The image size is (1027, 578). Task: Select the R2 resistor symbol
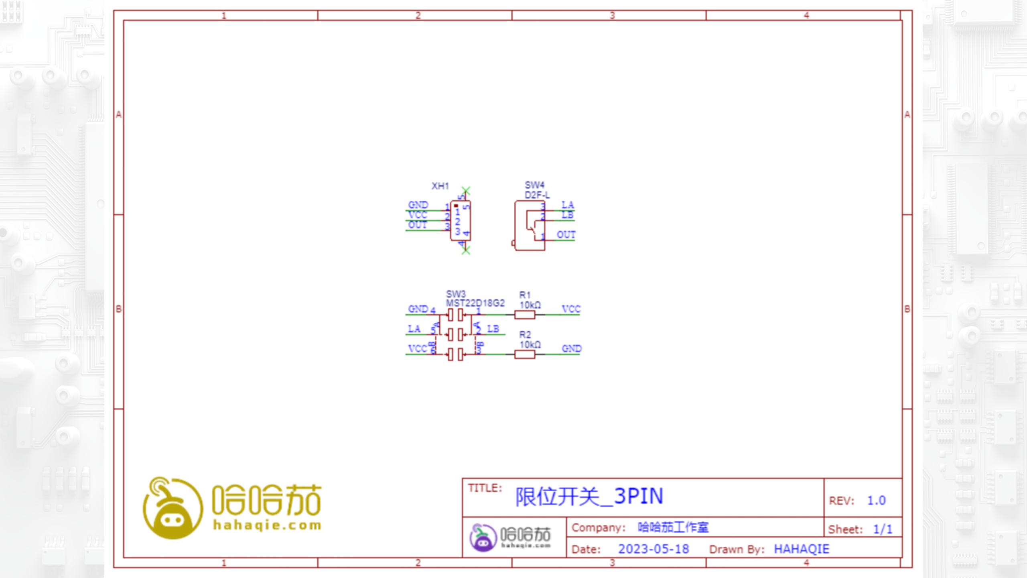[x=525, y=354]
